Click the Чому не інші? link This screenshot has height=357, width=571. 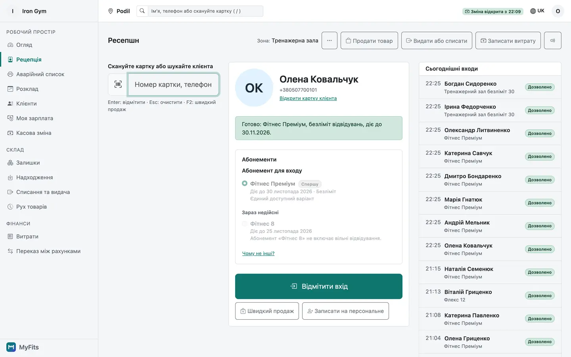click(258, 253)
